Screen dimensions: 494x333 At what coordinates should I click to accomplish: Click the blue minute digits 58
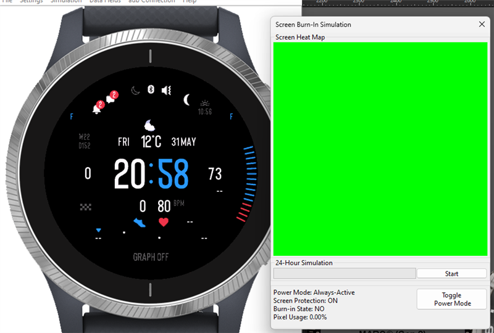pyautogui.click(x=173, y=174)
